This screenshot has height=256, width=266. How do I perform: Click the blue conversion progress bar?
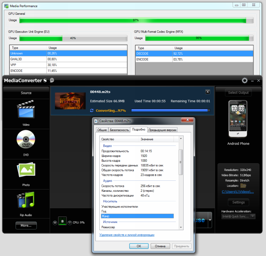170,111
